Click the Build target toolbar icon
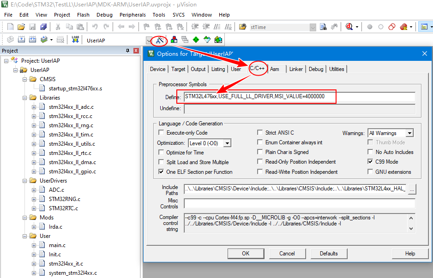The width and height of the screenshot is (433, 278). 22,40
